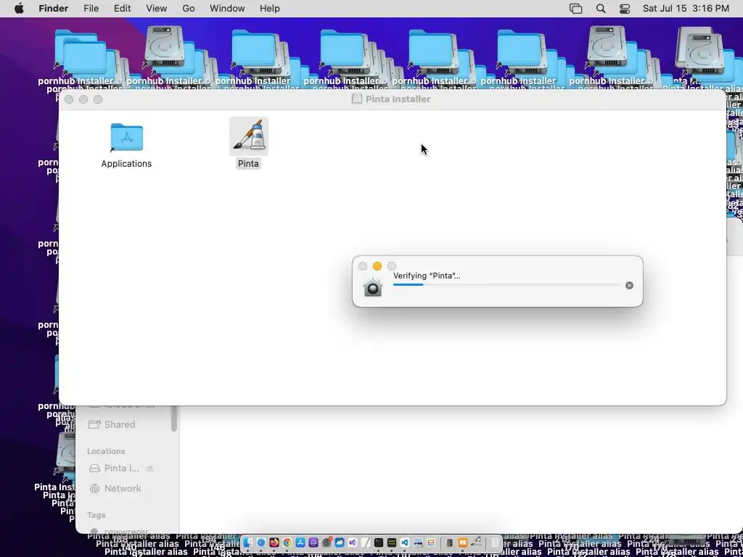Viewport: 743px width, 557px height.
Task: Open the View menu
Action: 157,9
